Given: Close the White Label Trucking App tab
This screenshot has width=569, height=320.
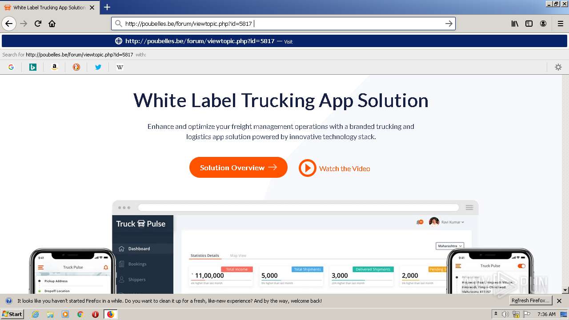Looking at the screenshot, I should pos(92,8).
